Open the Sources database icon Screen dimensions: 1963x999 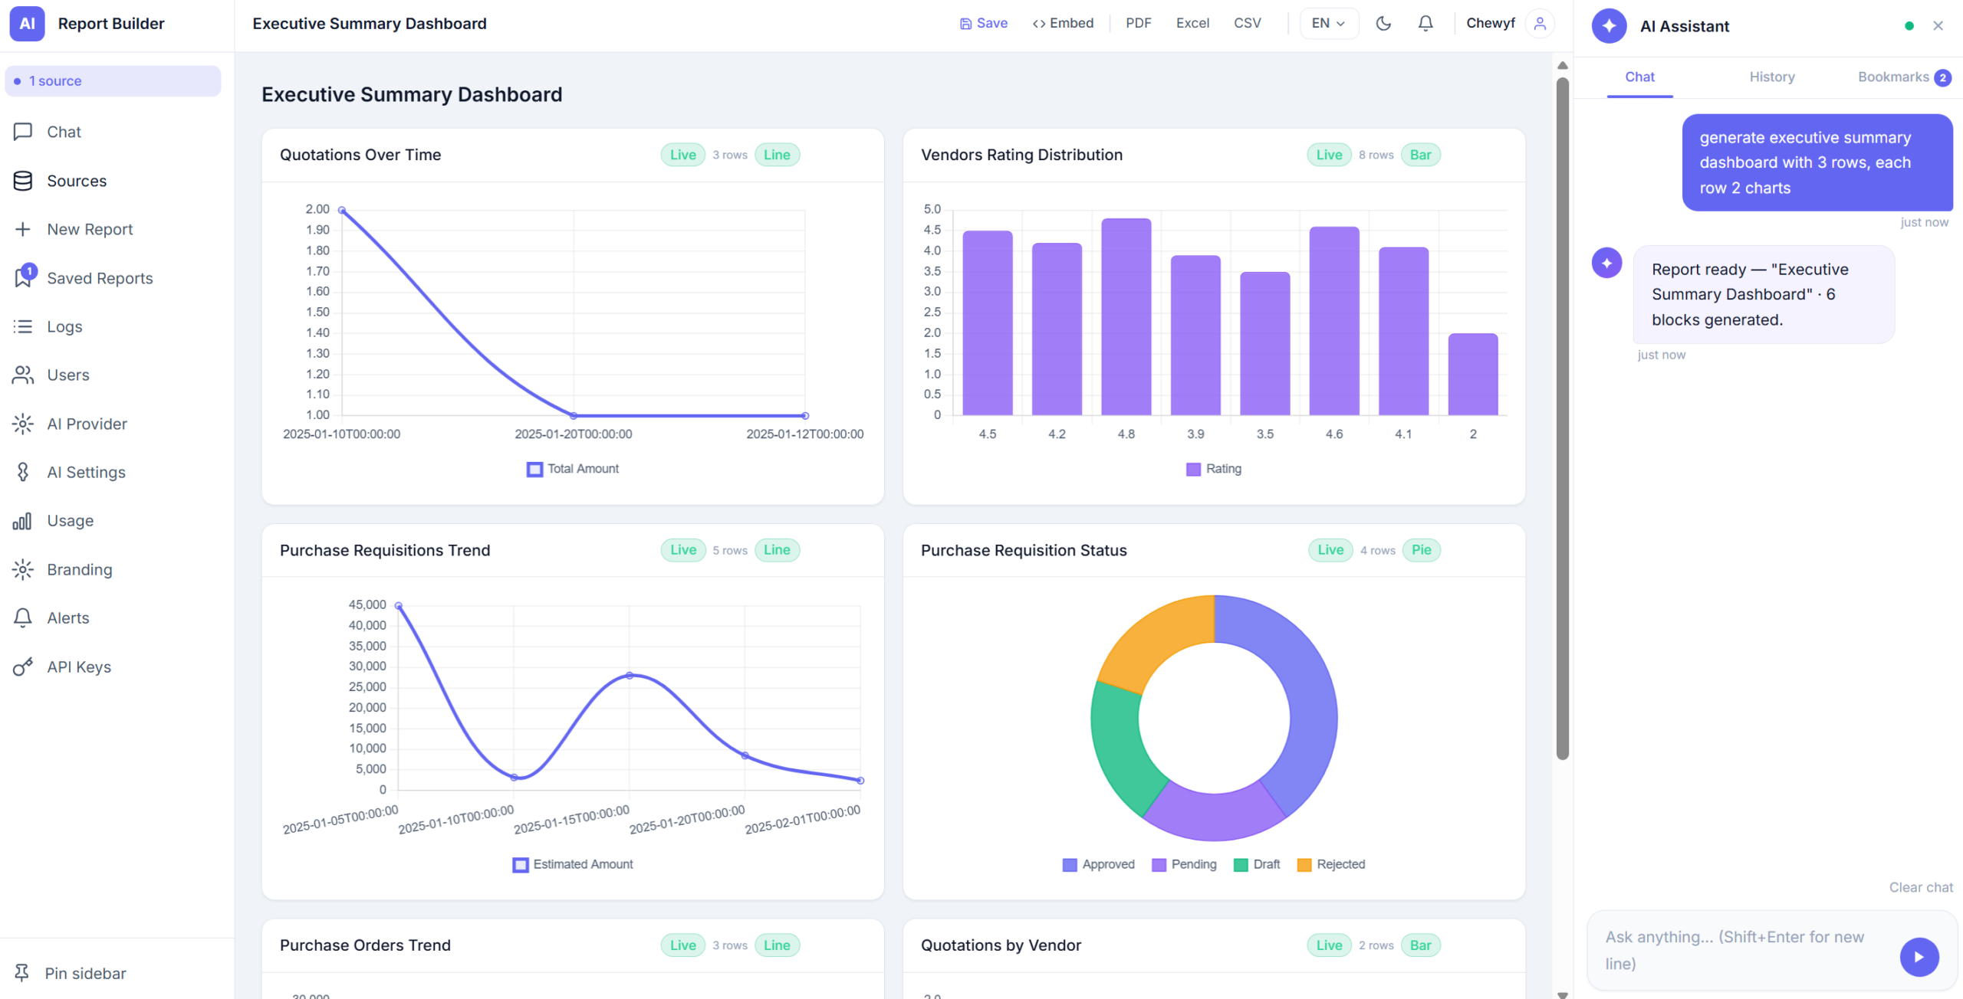click(x=23, y=181)
